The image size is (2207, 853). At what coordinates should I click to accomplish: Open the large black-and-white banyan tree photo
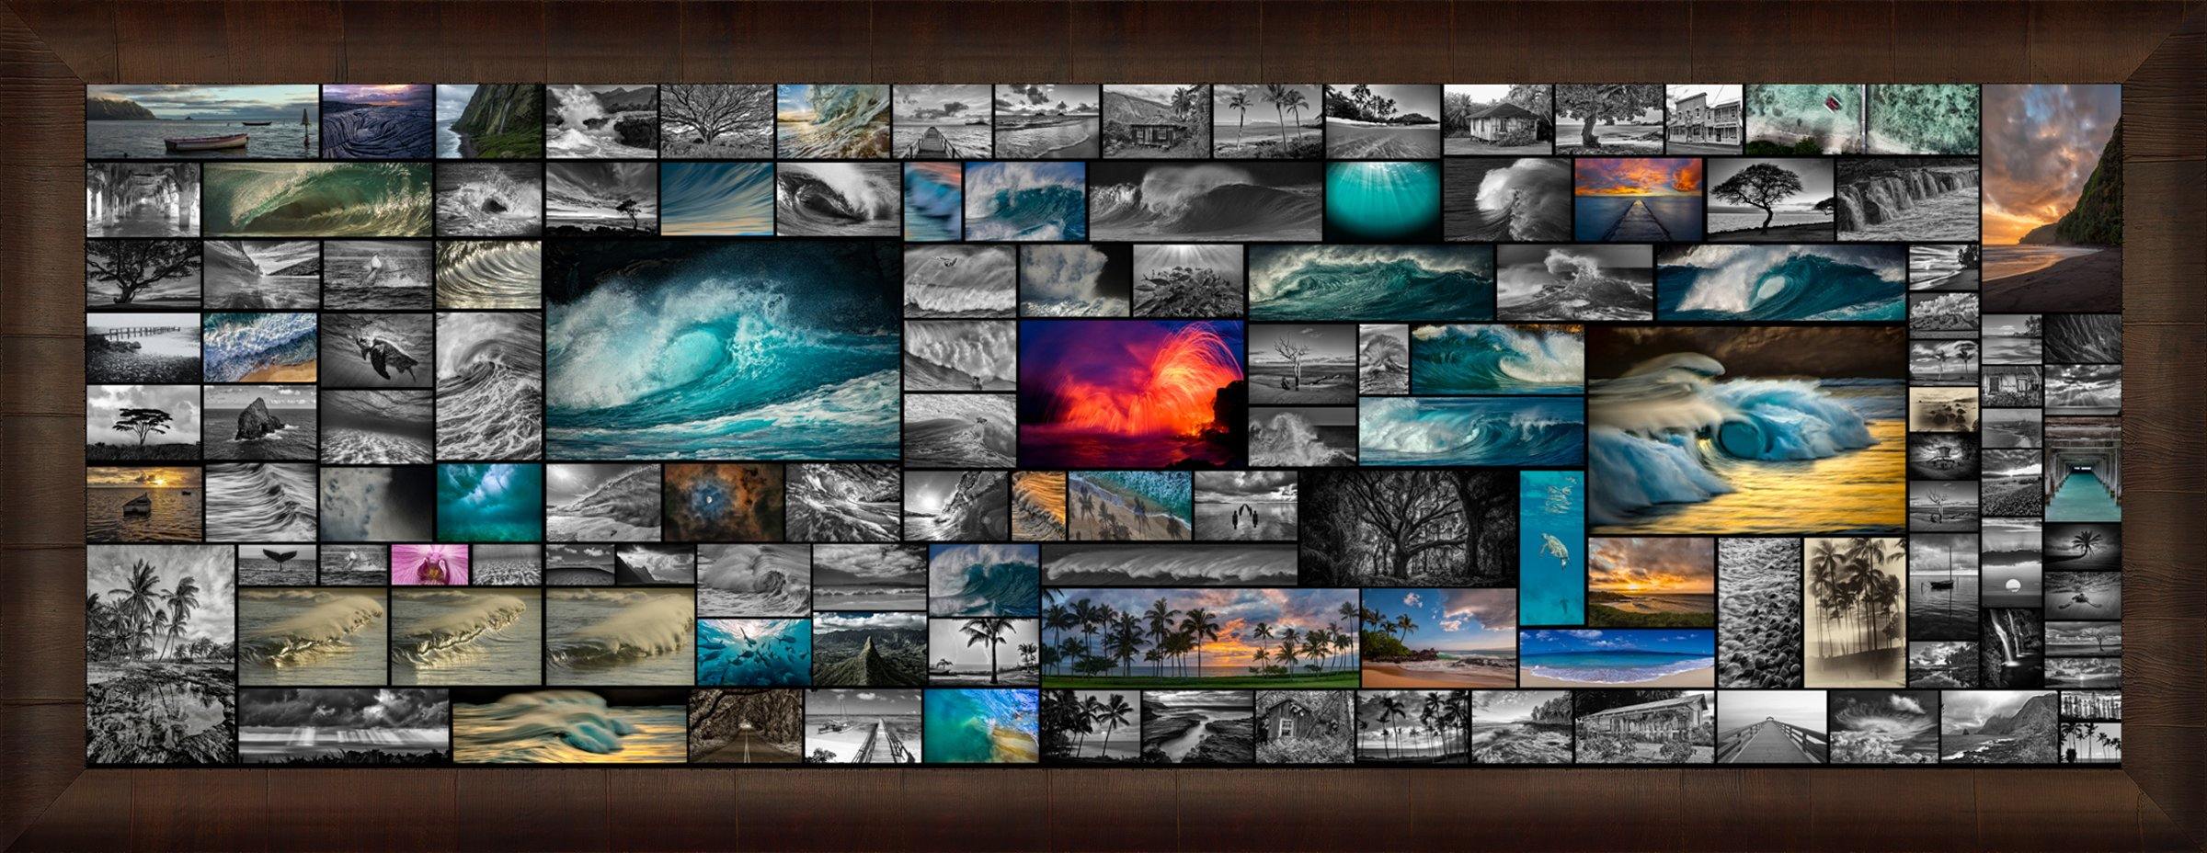pyautogui.click(x=1407, y=529)
